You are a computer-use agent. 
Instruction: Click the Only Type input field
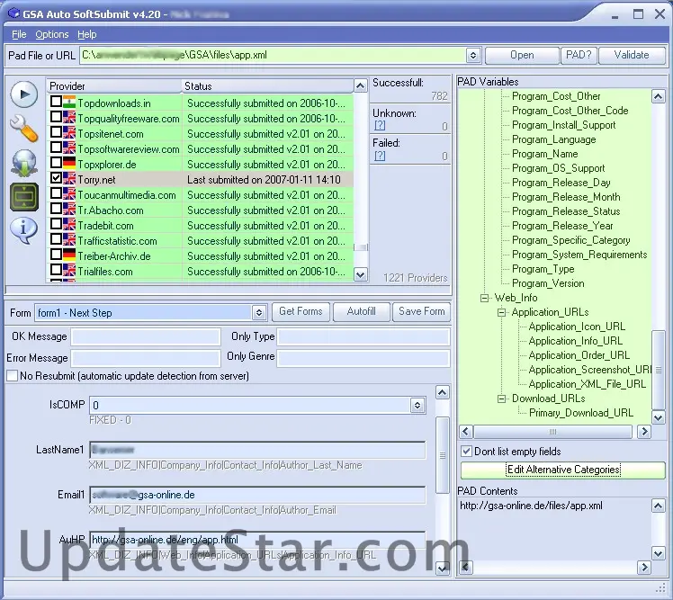363,337
